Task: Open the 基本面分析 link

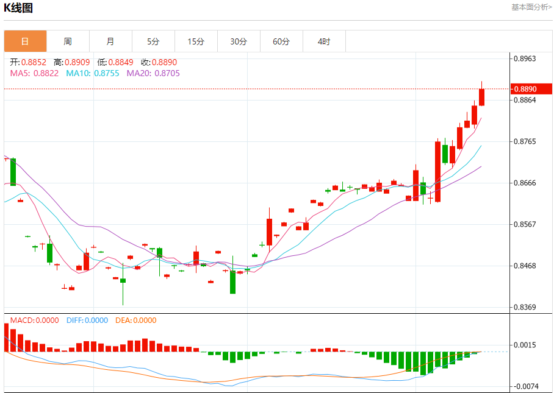Action: click(x=532, y=7)
